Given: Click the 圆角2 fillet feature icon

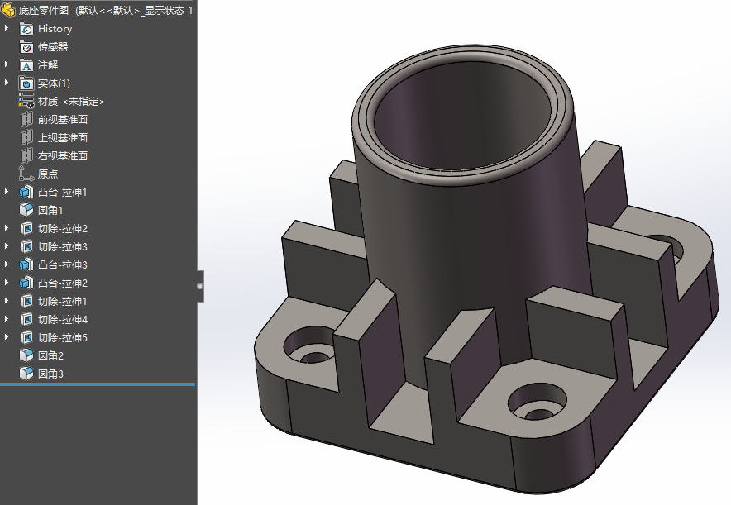Looking at the screenshot, I should pyautogui.click(x=26, y=355).
